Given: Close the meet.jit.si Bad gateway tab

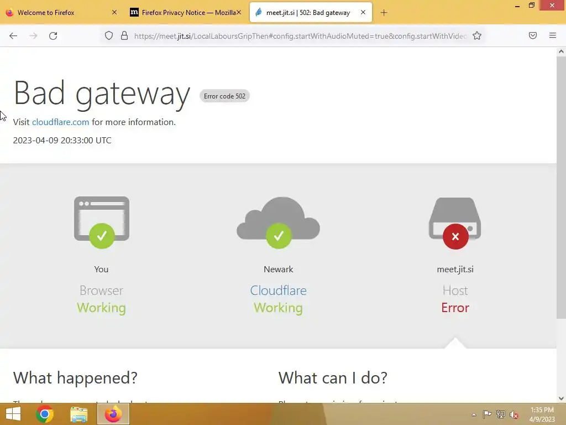Looking at the screenshot, I should tap(363, 12).
